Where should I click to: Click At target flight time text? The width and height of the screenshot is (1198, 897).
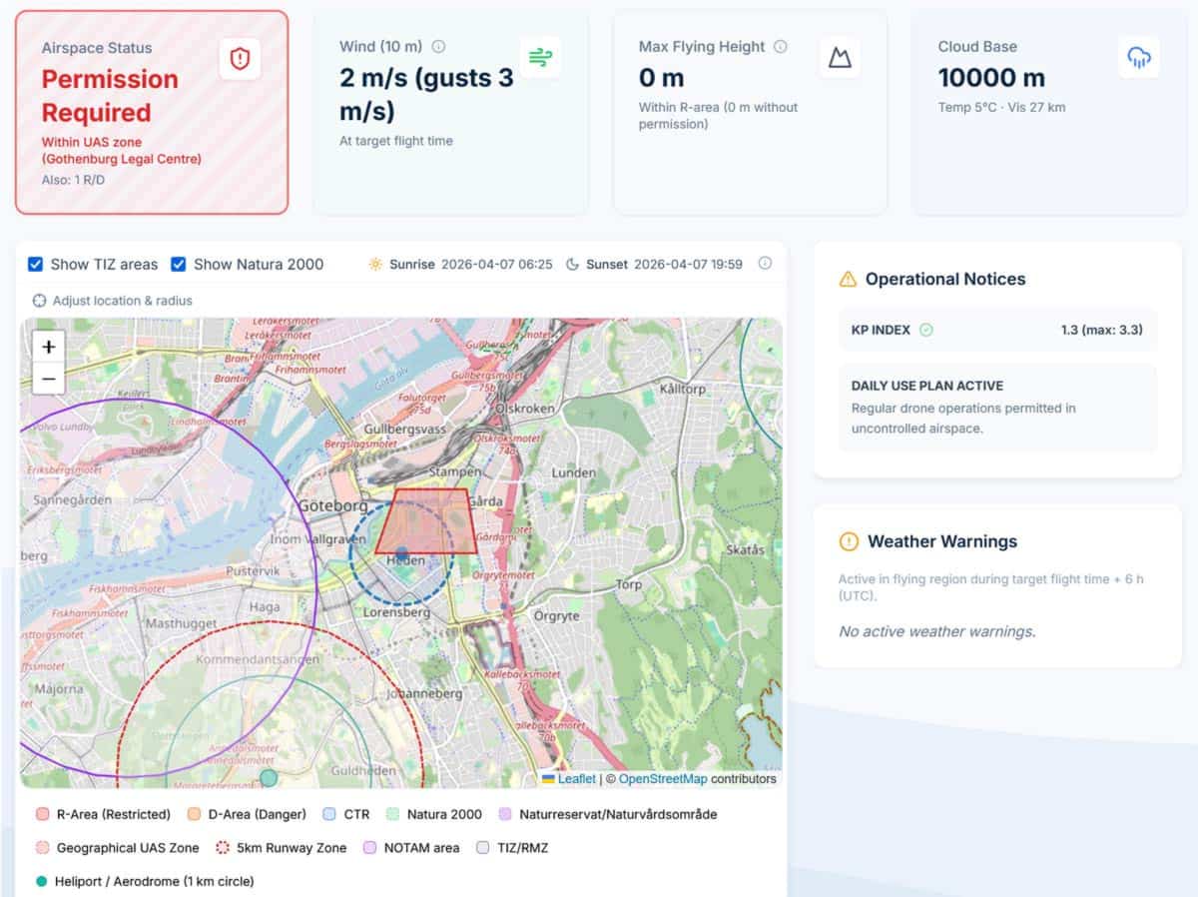point(396,141)
